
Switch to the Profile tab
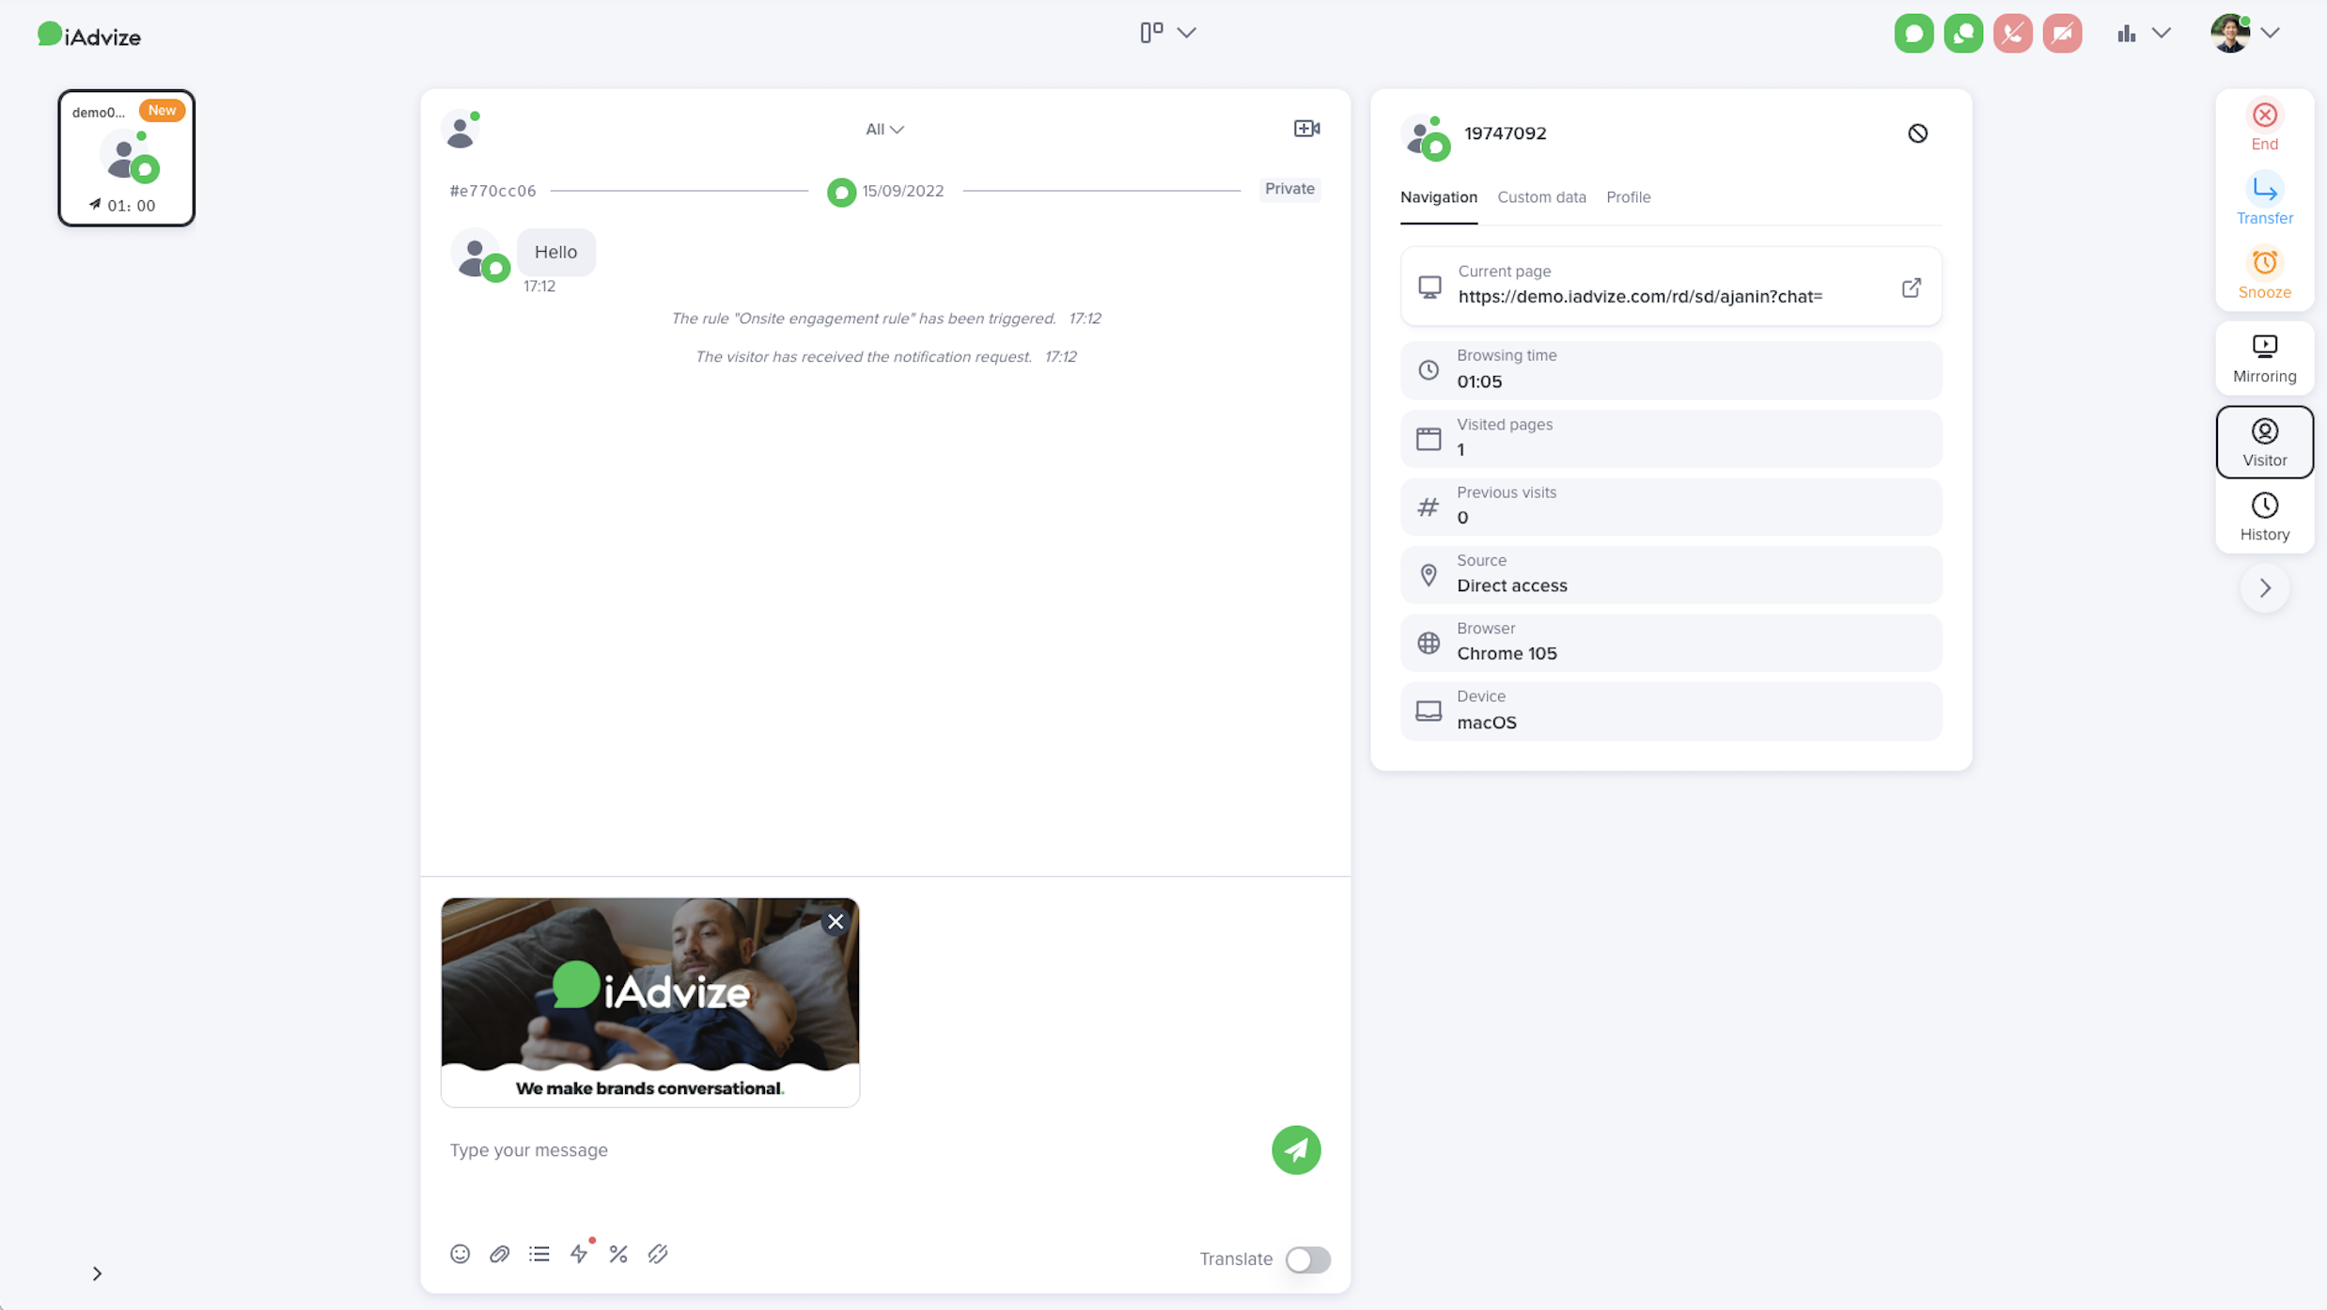tap(1628, 197)
